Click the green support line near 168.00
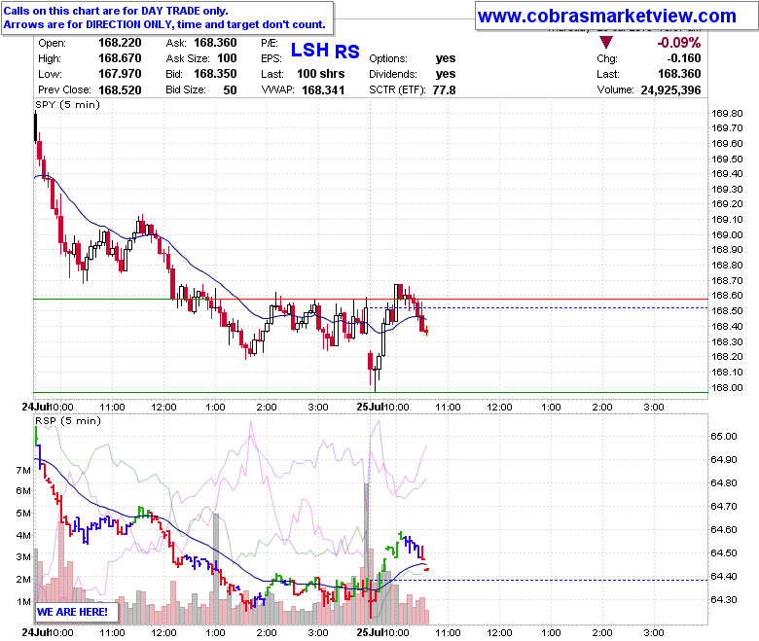The image size is (759, 641). coord(371,392)
